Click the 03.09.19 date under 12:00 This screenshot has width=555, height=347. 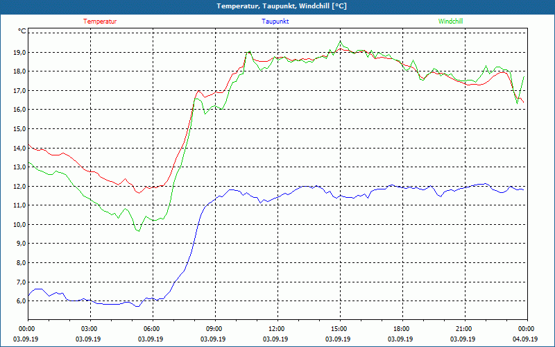pyautogui.click(x=275, y=339)
